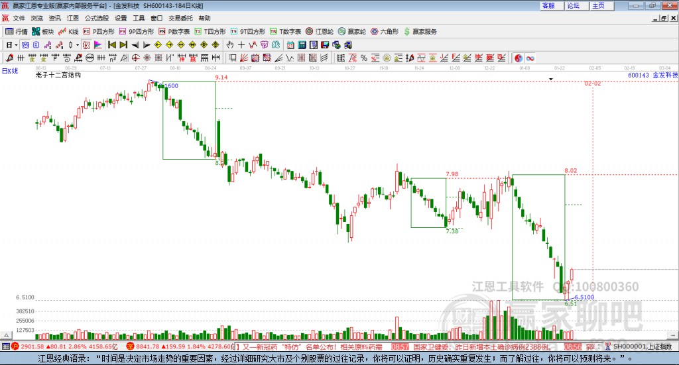Expand the panel via bottom-left up arrow
This screenshot has height=365, width=679.
pos(6,335)
